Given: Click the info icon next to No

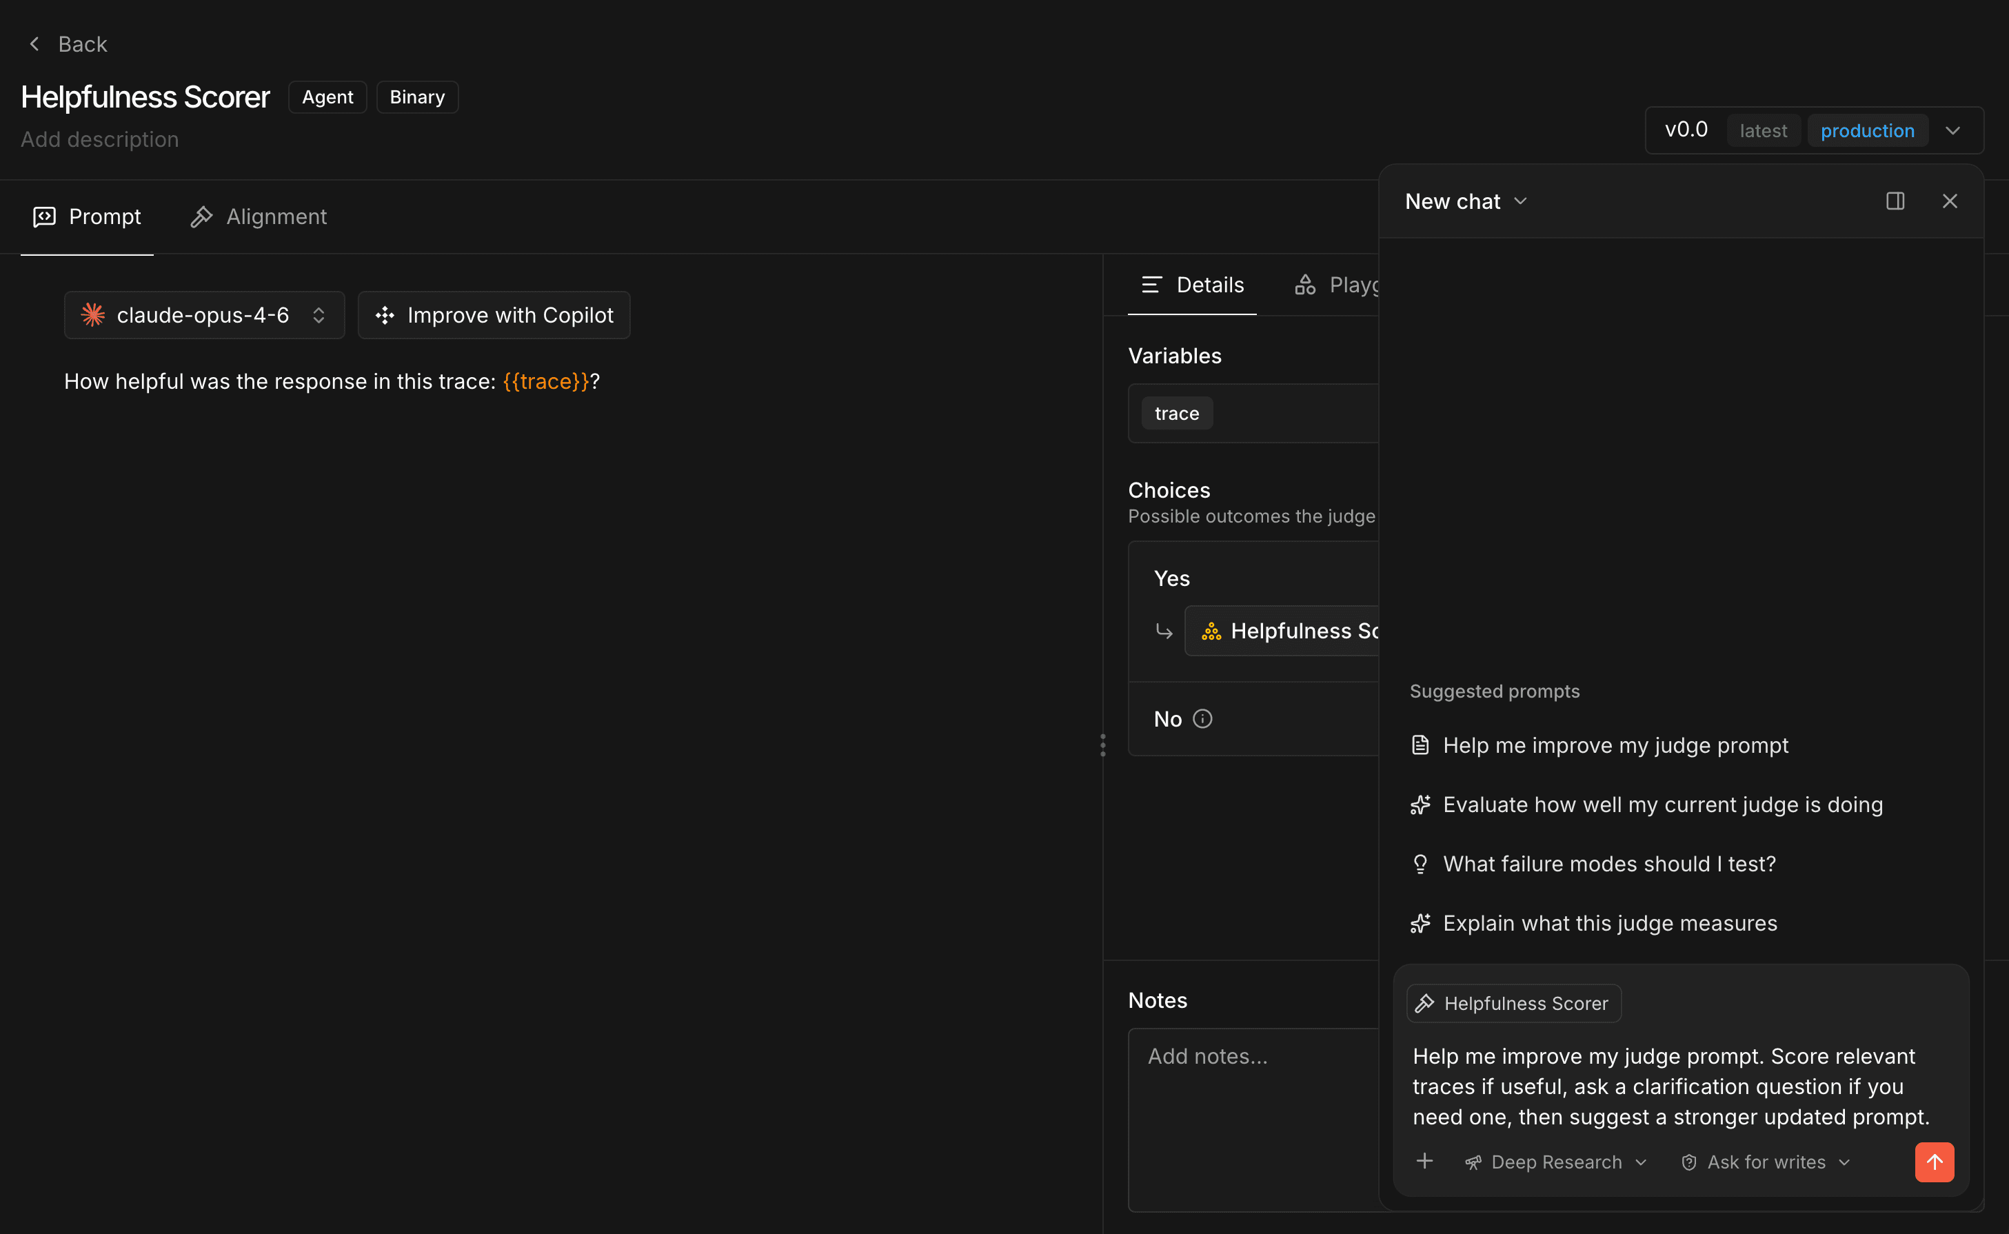Looking at the screenshot, I should [x=1203, y=719].
